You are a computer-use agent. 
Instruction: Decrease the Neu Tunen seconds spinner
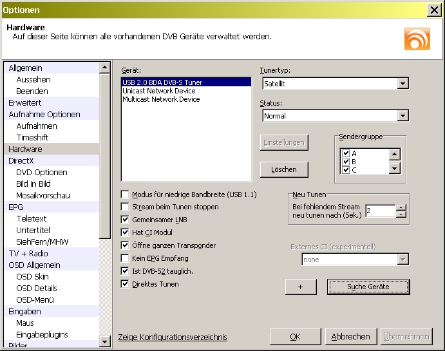pyautogui.click(x=401, y=214)
